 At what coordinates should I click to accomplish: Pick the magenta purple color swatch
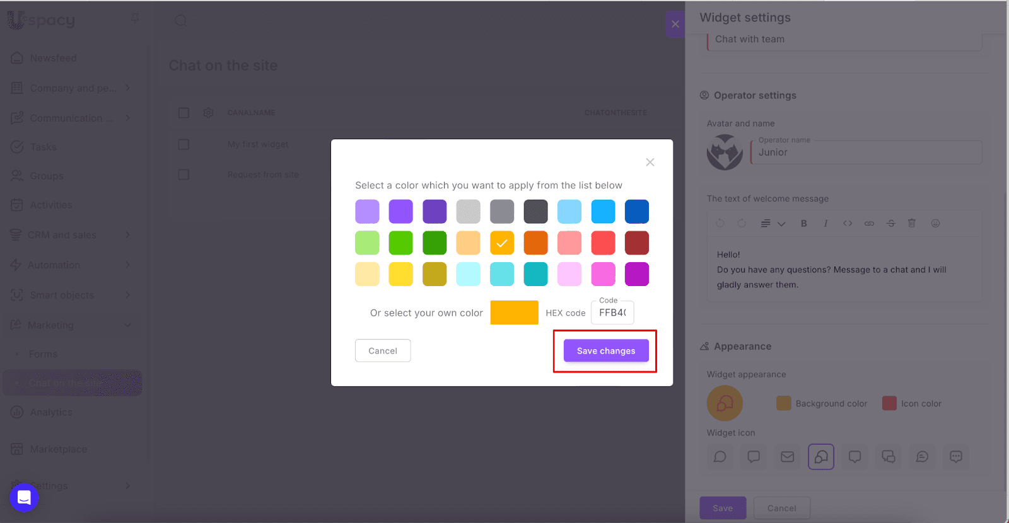click(x=636, y=274)
